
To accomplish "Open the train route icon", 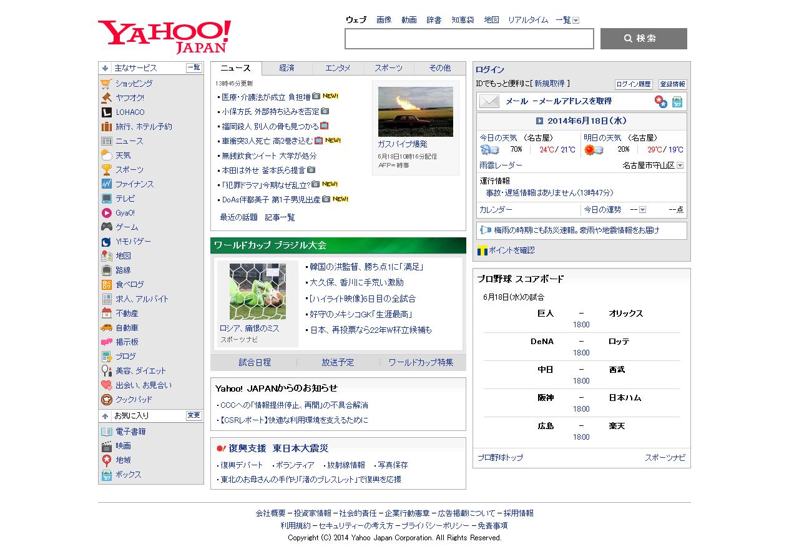I will coord(106,270).
